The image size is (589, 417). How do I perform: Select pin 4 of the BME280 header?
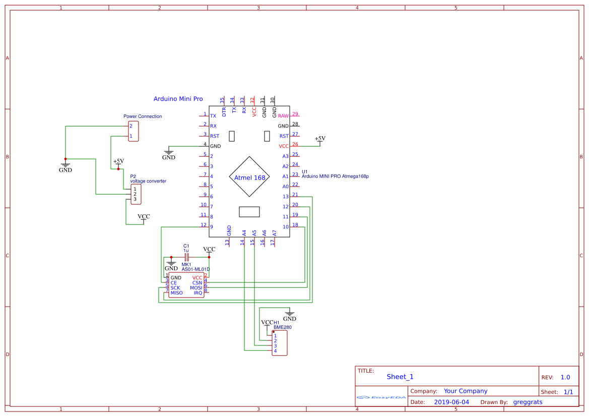point(275,351)
